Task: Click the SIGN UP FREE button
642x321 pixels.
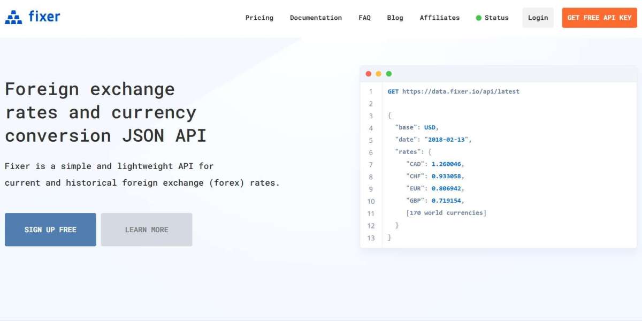Action: tap(50, 230)
